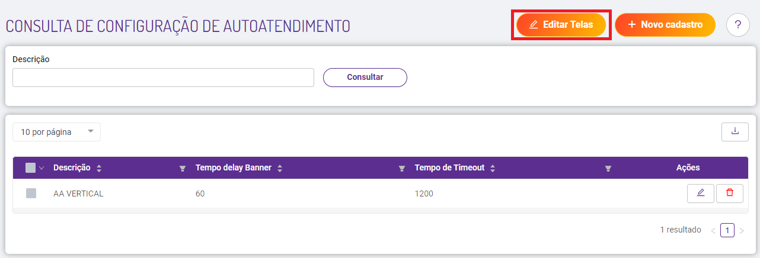Sort by Tempo de Timeout arrows
This screenshot has height=258, width=760.
[493, 168]
